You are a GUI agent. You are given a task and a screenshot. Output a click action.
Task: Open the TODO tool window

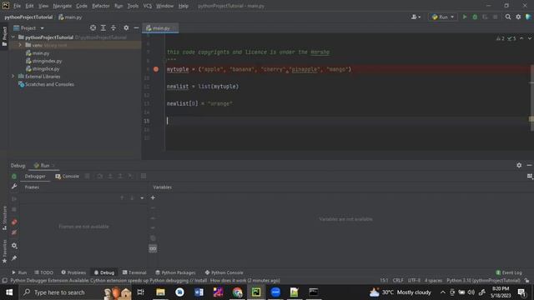click(44, 272)
